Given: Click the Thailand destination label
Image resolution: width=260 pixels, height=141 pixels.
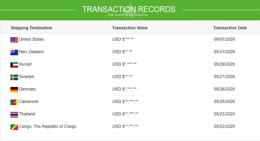Looking at the screenshot, I should coord(27,114).
